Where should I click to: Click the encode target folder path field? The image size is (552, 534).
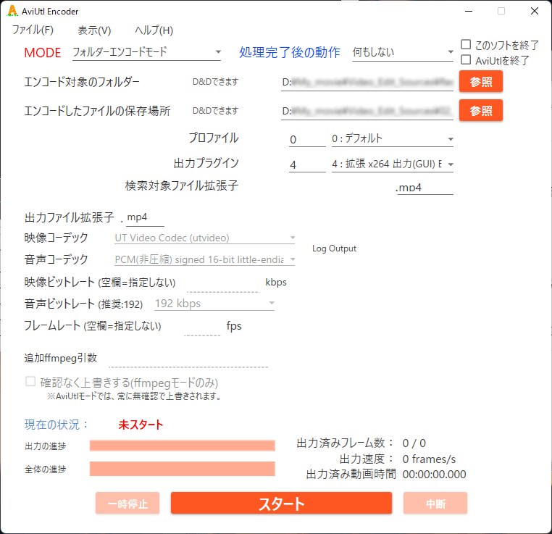pos(367,82)
